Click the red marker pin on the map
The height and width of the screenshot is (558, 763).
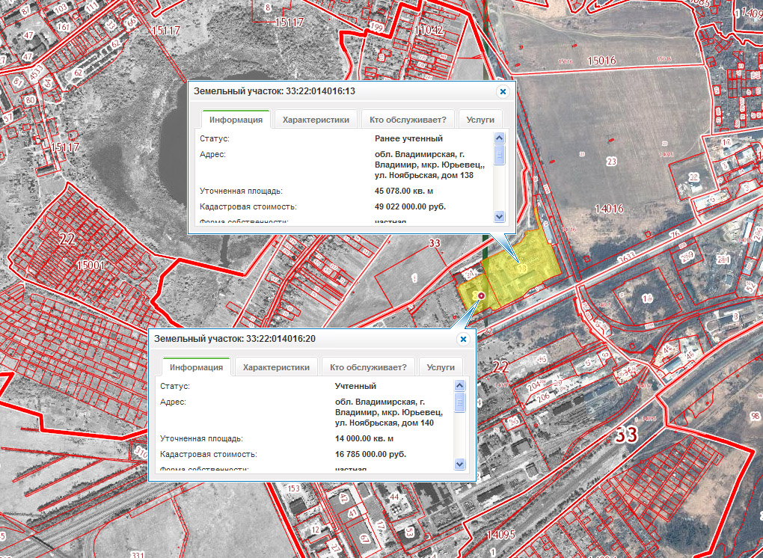pos(481,295)
